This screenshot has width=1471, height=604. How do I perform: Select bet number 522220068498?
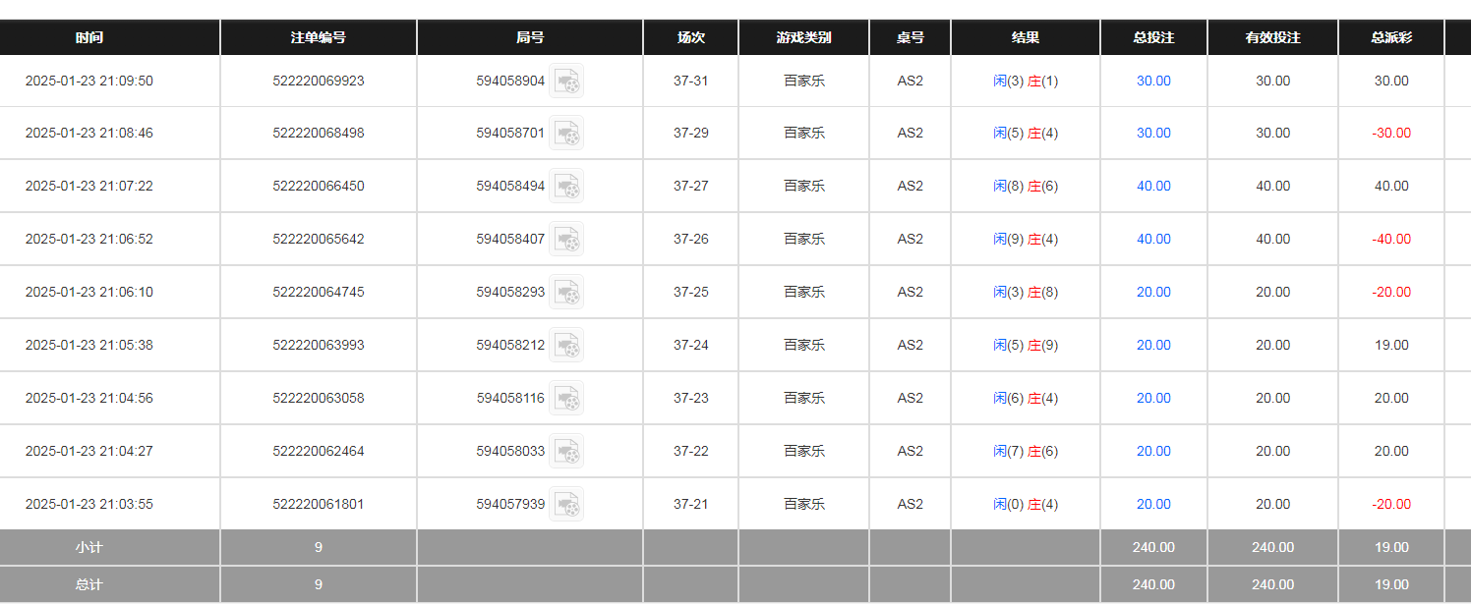tap(318, 134)
